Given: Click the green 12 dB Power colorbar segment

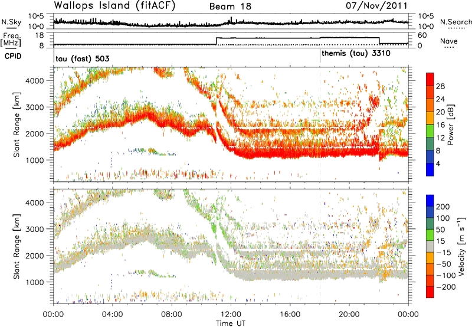Looking at the screenshot, I should (x=430, y=130).
